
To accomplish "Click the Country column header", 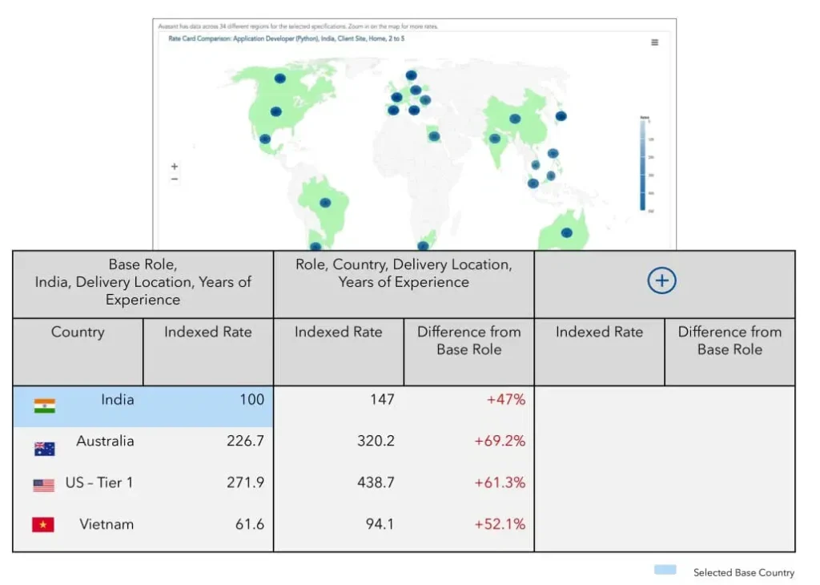I will pos(78,333).
